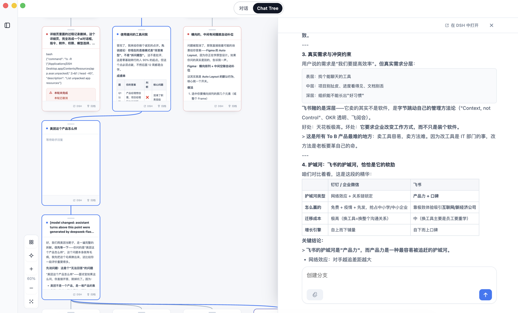
Task: Open DSH on the 详细页里面的过程记录删掉 card
Action: point(77,106)
